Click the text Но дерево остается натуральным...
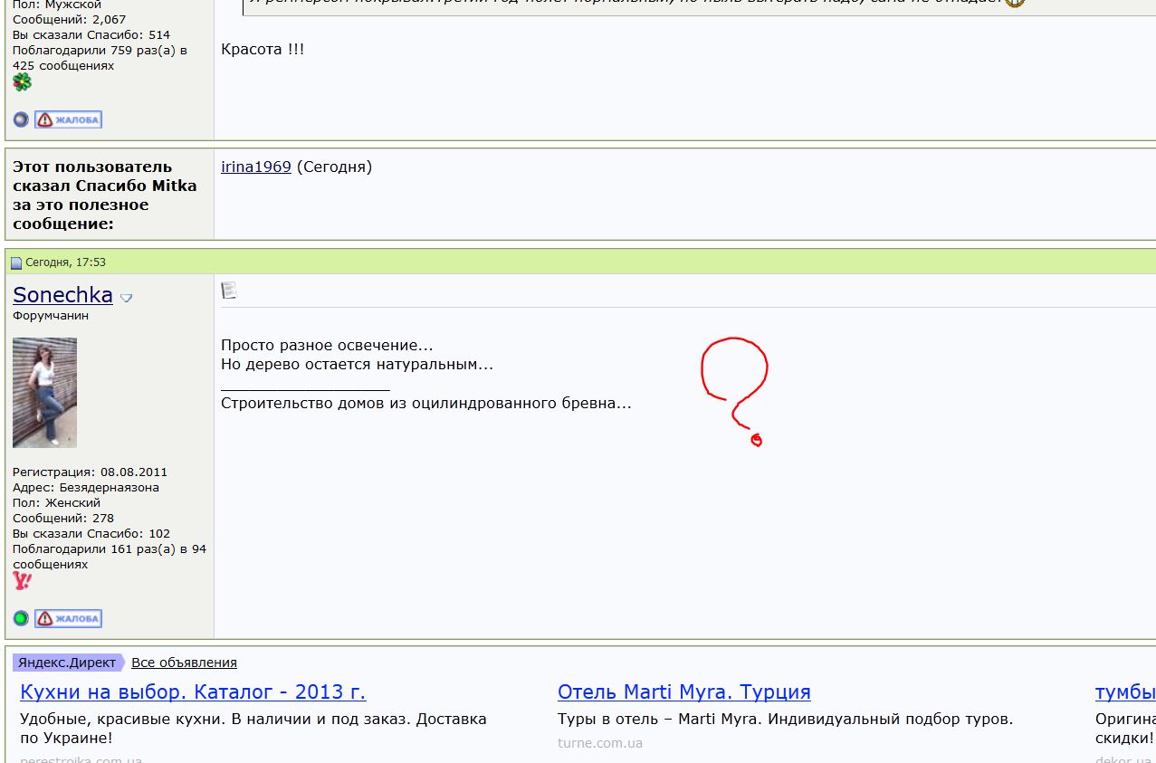Viewport: 1156px width, 763px height. coord(357,365)
